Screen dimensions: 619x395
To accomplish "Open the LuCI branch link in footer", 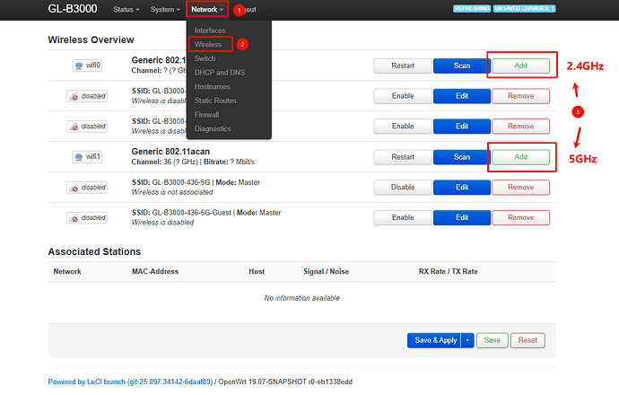I will pyautogui.click(x=161, y=382).
